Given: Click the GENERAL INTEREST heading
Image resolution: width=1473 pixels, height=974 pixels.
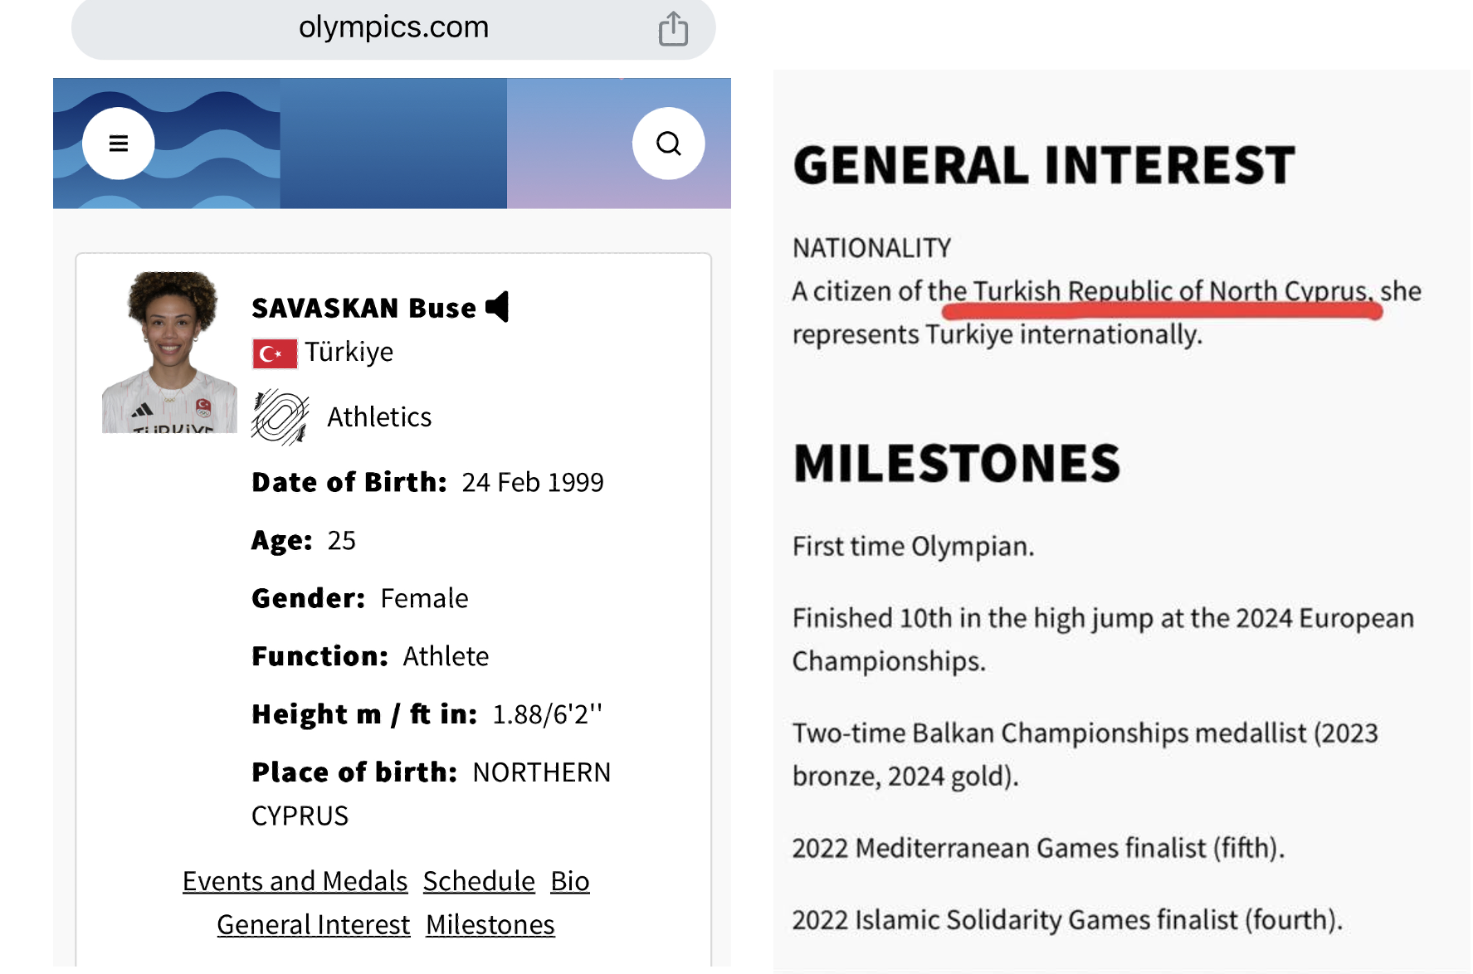Looking at the screenshot, I should click(x=1044, y=165).
